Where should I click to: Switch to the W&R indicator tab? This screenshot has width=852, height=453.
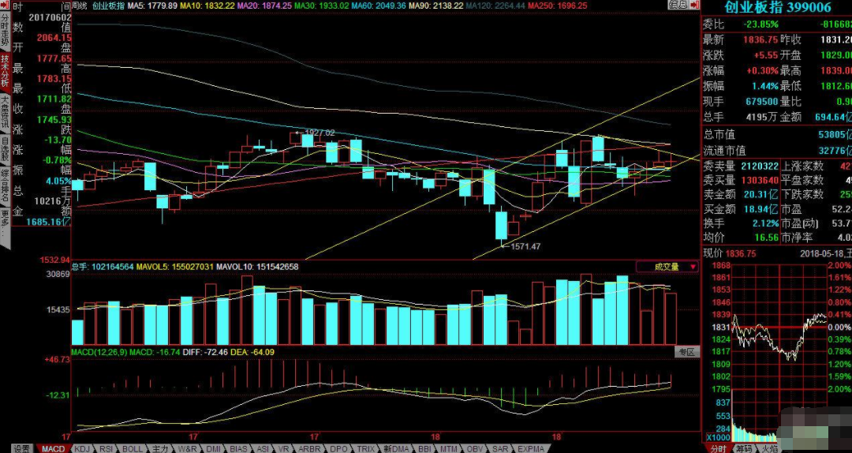click(188, 448)
